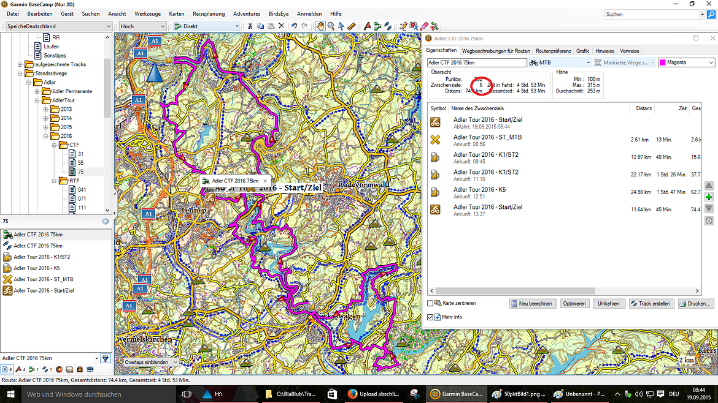
Task: Select the Divide scissors tool
Action: [x=435, y=26]
